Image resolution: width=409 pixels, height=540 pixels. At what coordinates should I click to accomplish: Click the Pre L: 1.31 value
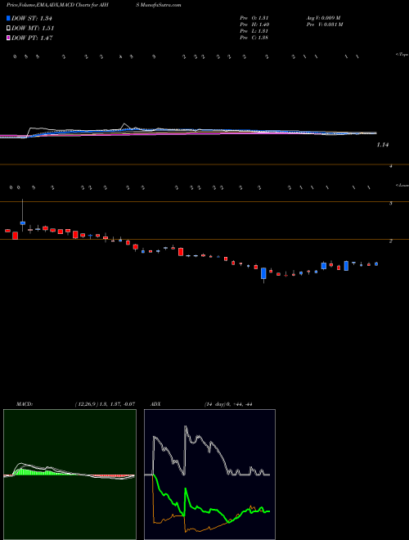(254, 31)
